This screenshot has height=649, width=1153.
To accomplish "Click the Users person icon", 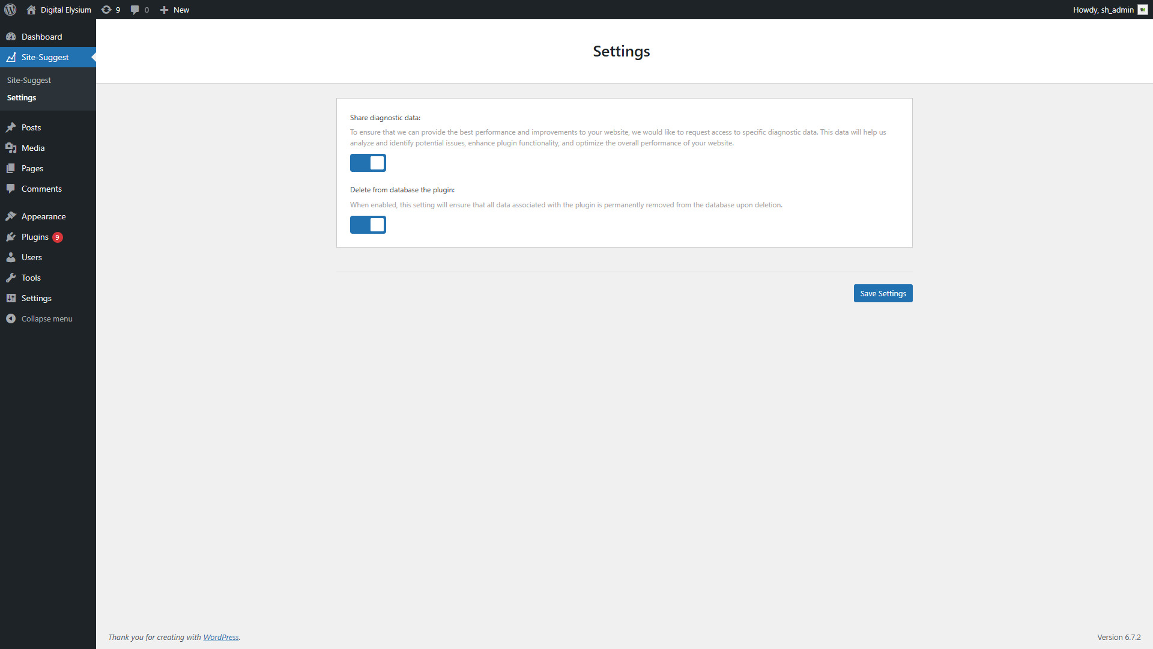I will click(x=11, y=257).
